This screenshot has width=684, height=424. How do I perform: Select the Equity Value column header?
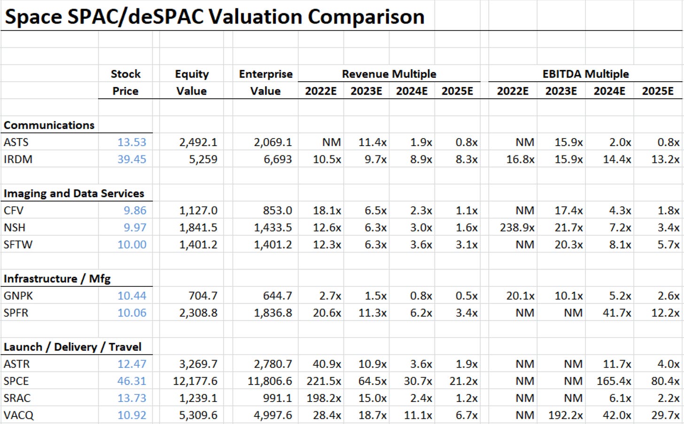192,82
